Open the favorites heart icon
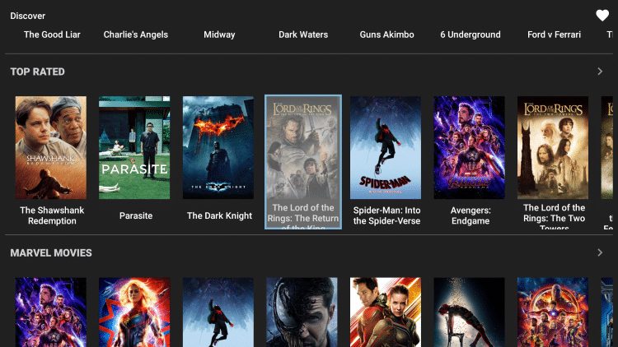Screen dimensions: 618x347 point(602,16)
